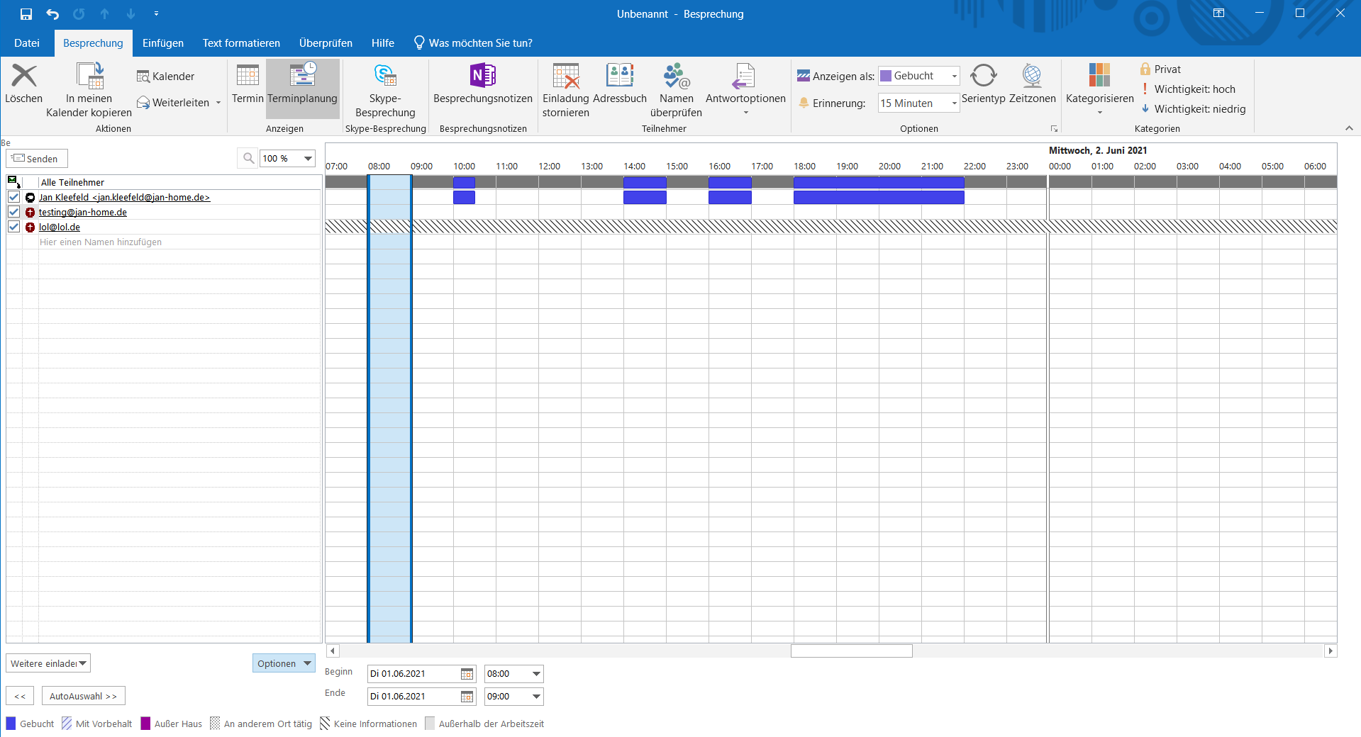Click the horizontal timeline scrollbar thumb

[851, 651]
